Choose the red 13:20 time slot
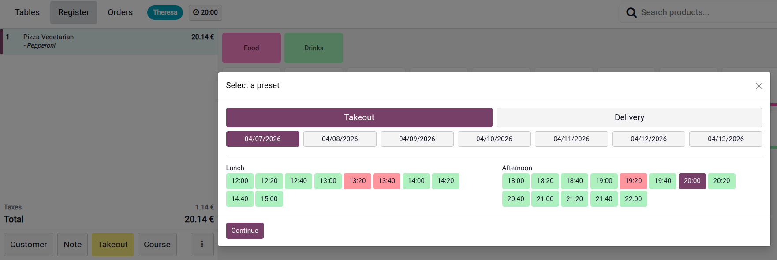This screenshot has width=777, height=260. click(357, 181)
